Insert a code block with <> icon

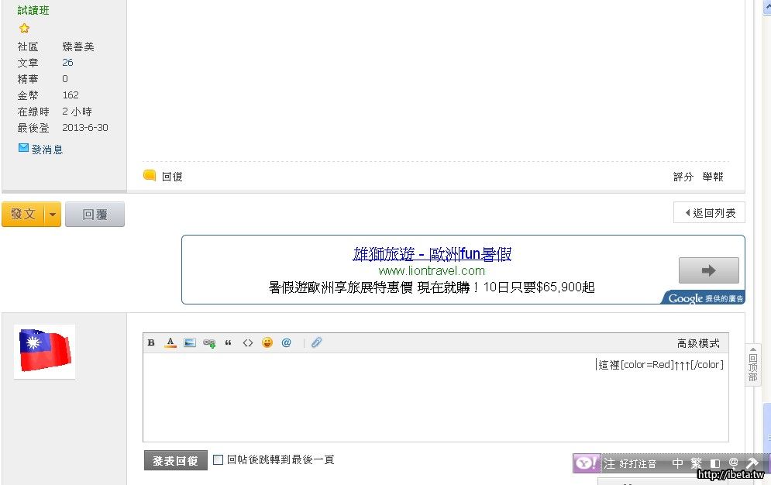pyautogui.click(x=248, y=343)
